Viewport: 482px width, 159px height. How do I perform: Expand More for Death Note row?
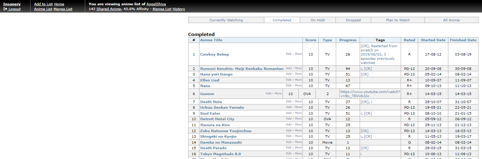(298, 101)
